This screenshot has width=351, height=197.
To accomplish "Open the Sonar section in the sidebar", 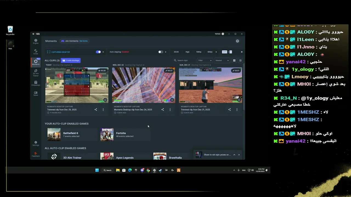I will 36,52.
